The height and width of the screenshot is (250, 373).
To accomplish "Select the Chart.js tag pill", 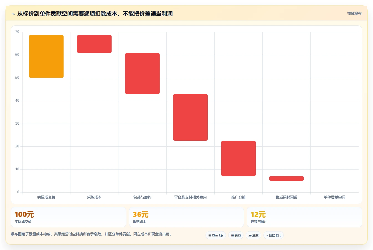I will click(216, 235).
